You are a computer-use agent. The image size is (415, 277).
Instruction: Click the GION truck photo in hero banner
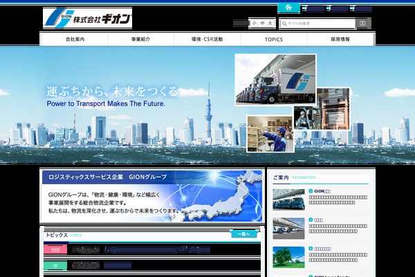tap(275, 80)
